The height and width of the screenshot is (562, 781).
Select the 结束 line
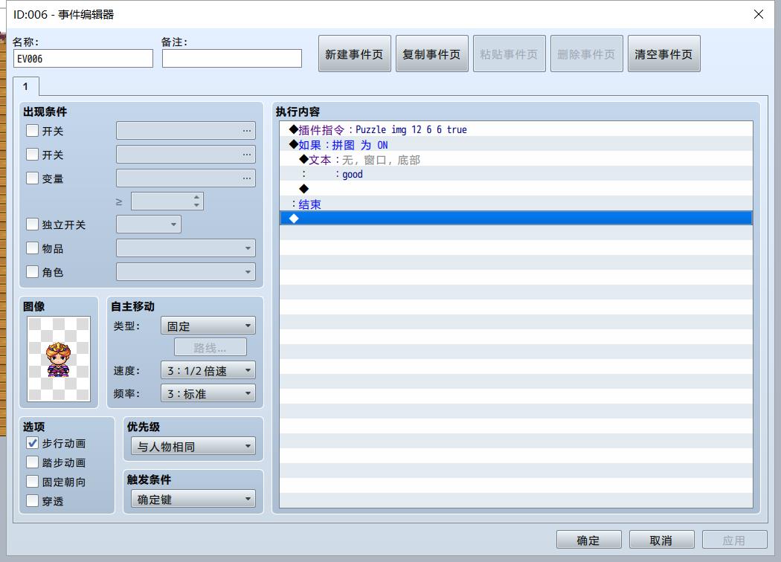(x=516, y=204)
